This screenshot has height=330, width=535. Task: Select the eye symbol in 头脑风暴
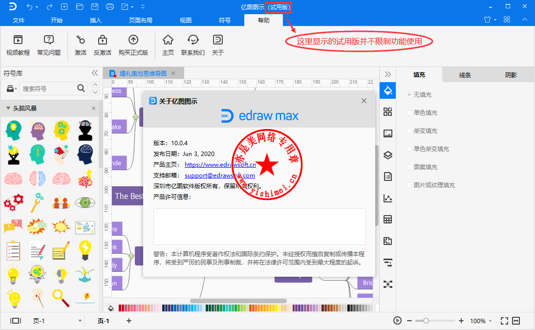[x=85, y=202]
